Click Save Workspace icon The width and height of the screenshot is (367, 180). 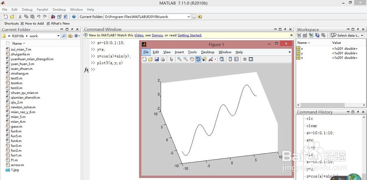click(317, 35)
